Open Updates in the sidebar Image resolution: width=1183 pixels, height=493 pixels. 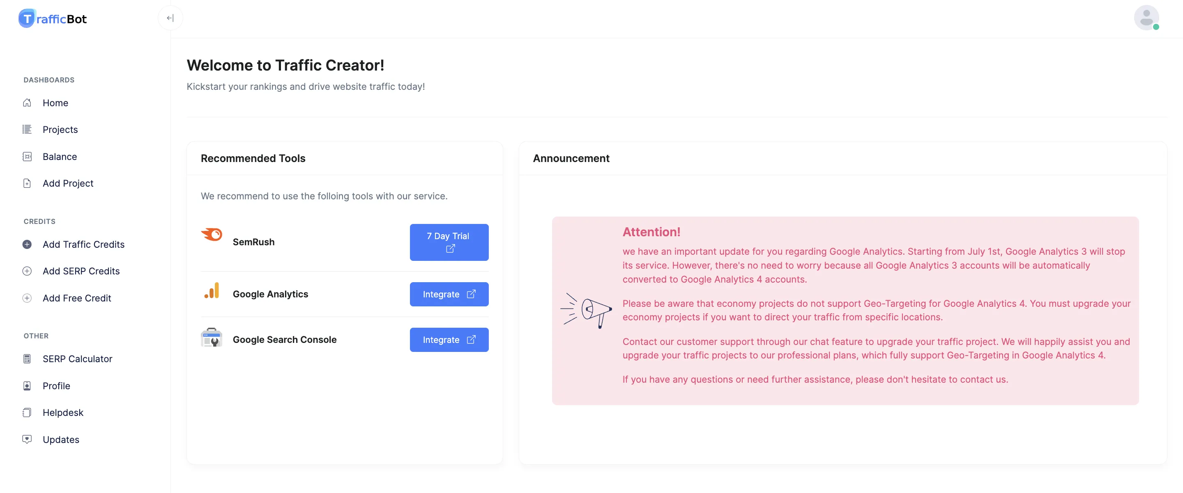point(61,439)
